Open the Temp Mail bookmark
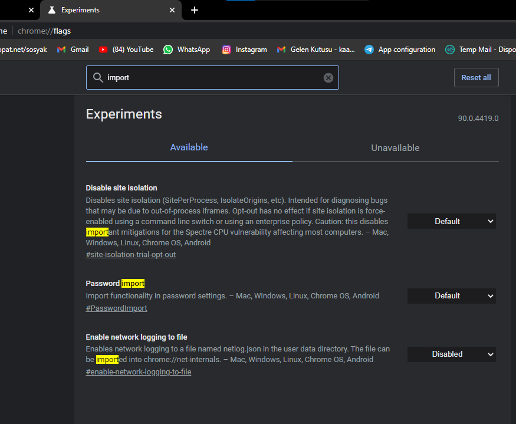 click(478, 50)
